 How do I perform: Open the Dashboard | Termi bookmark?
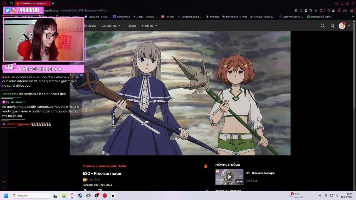[320, 17]
